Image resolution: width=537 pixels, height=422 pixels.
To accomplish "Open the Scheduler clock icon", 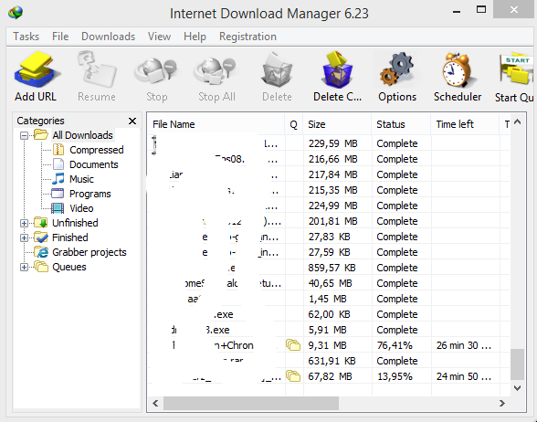I will coord(458,70).
